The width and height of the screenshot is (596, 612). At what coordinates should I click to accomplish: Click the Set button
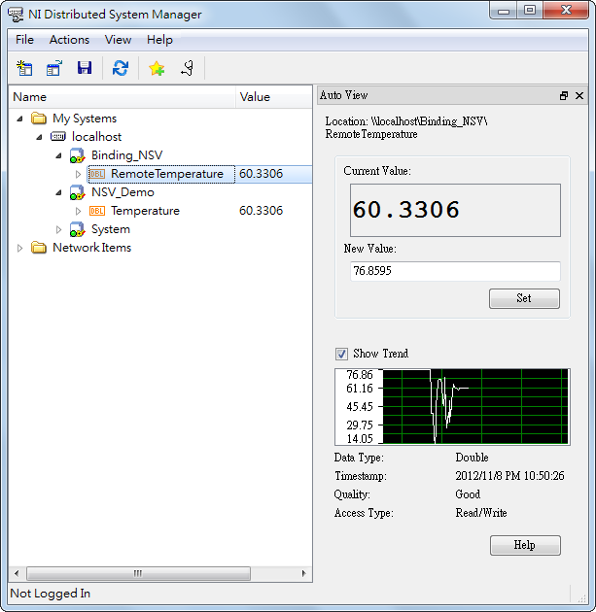[524, 298]
